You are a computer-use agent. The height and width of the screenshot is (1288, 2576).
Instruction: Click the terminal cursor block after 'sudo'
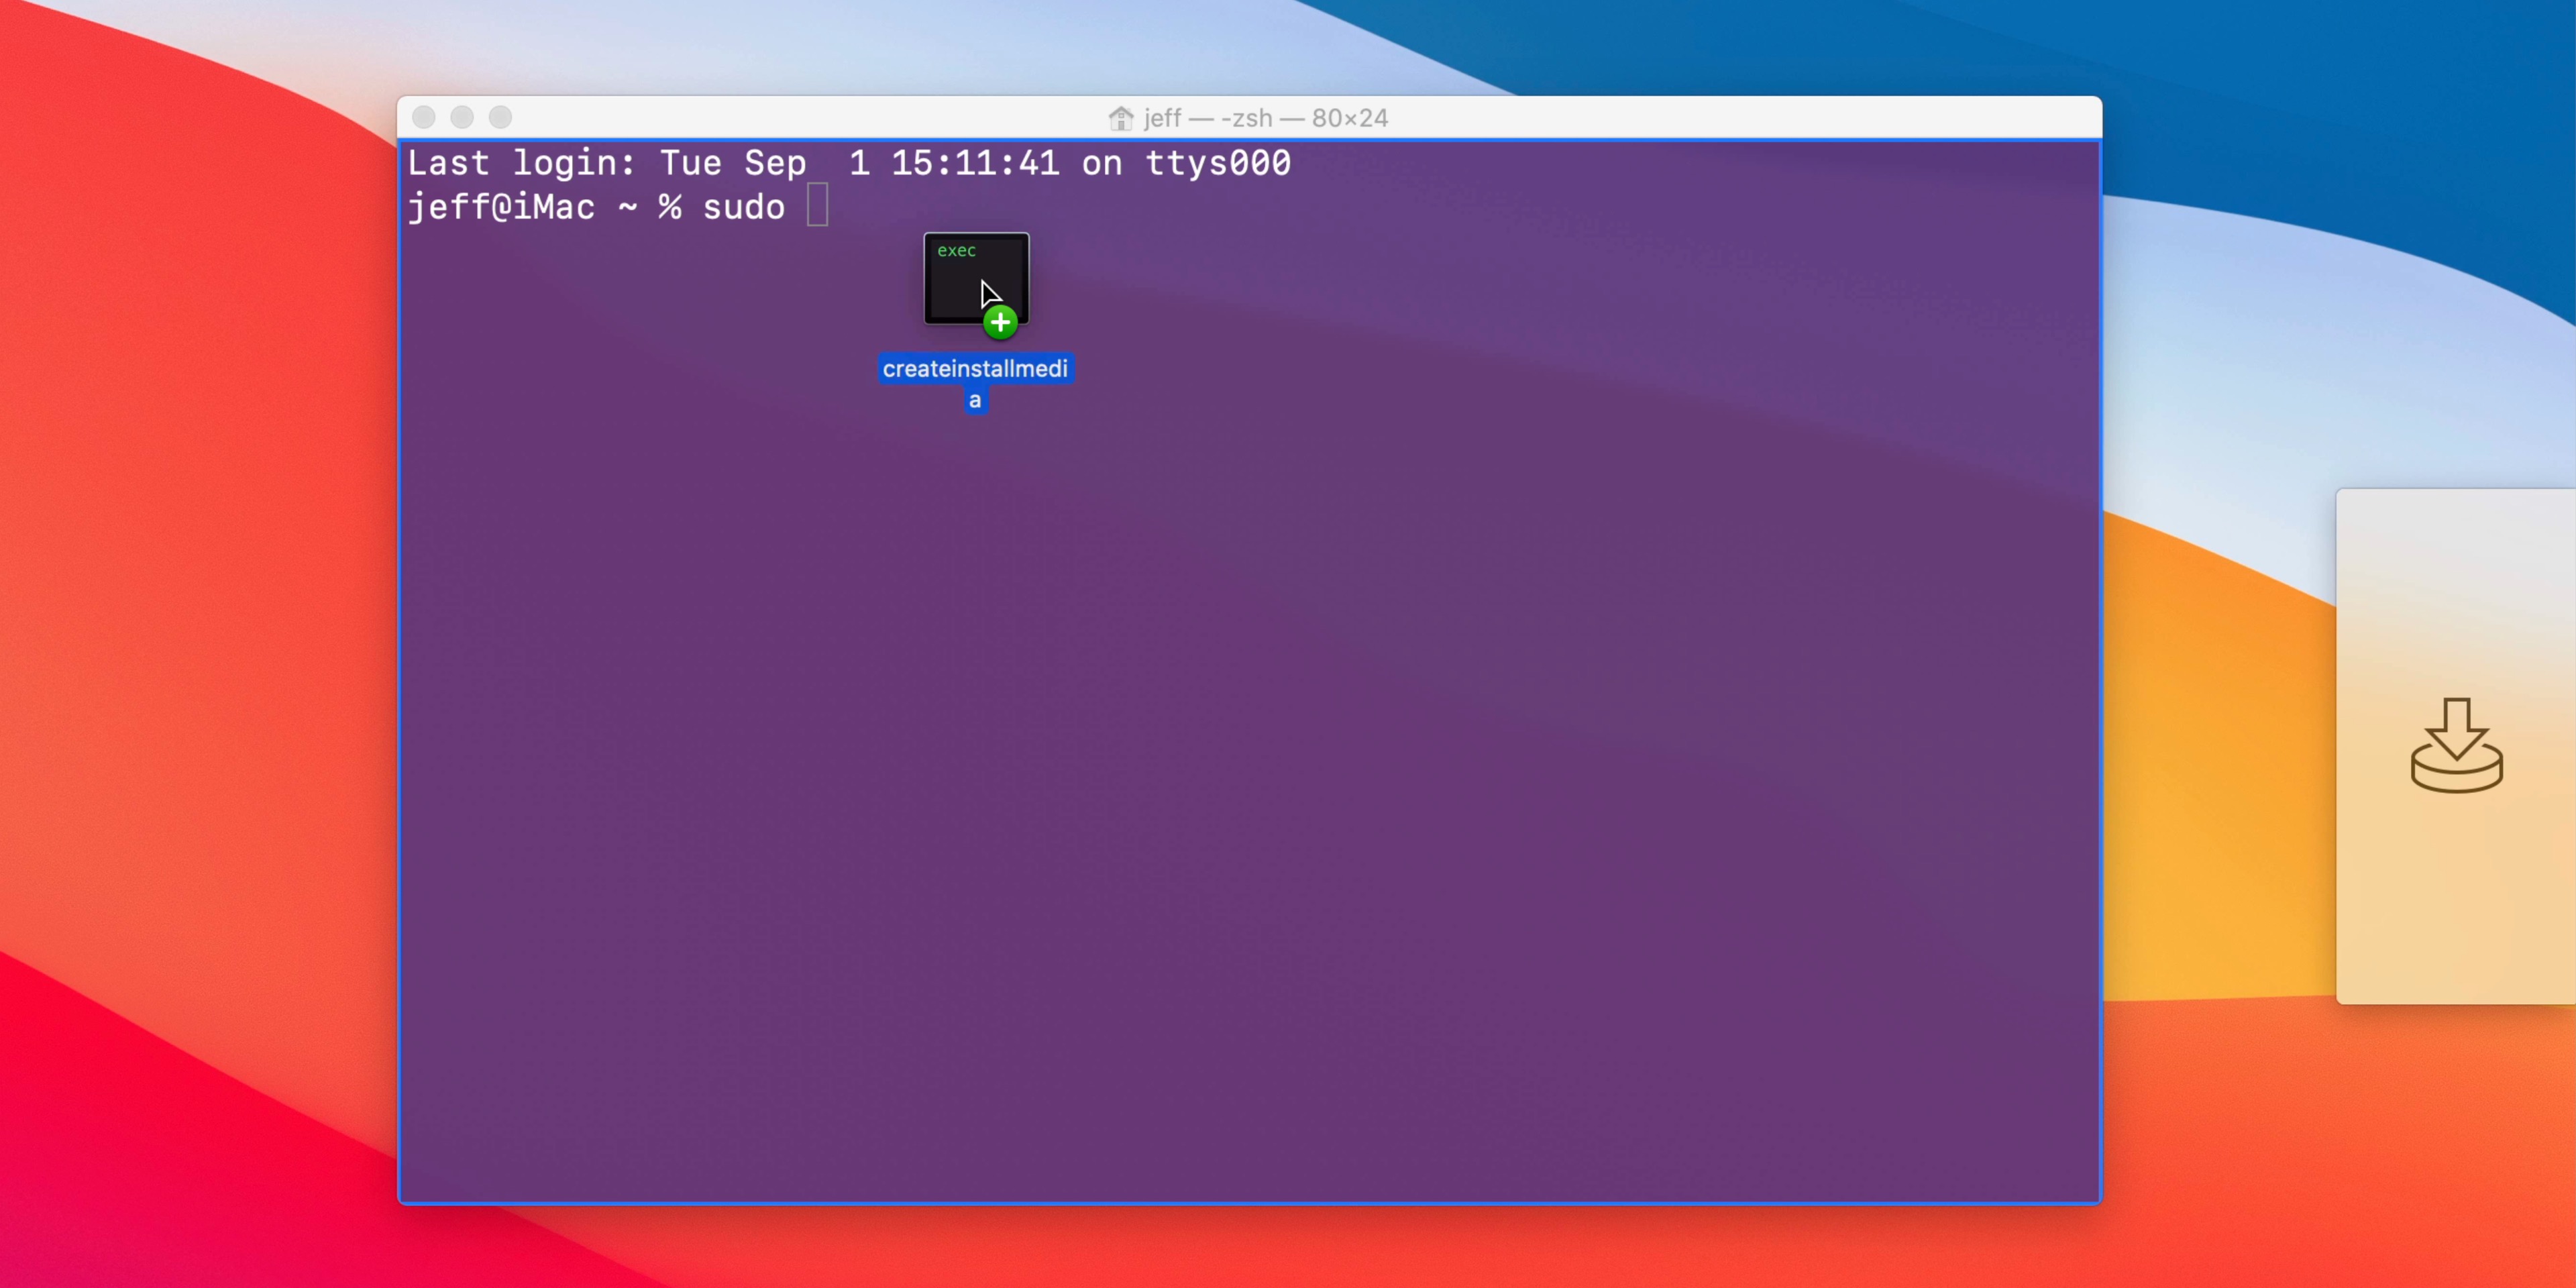[x=818, y=206]
